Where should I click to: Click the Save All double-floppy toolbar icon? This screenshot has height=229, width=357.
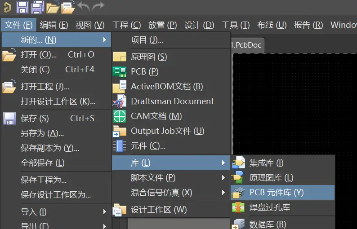[37, 7]
